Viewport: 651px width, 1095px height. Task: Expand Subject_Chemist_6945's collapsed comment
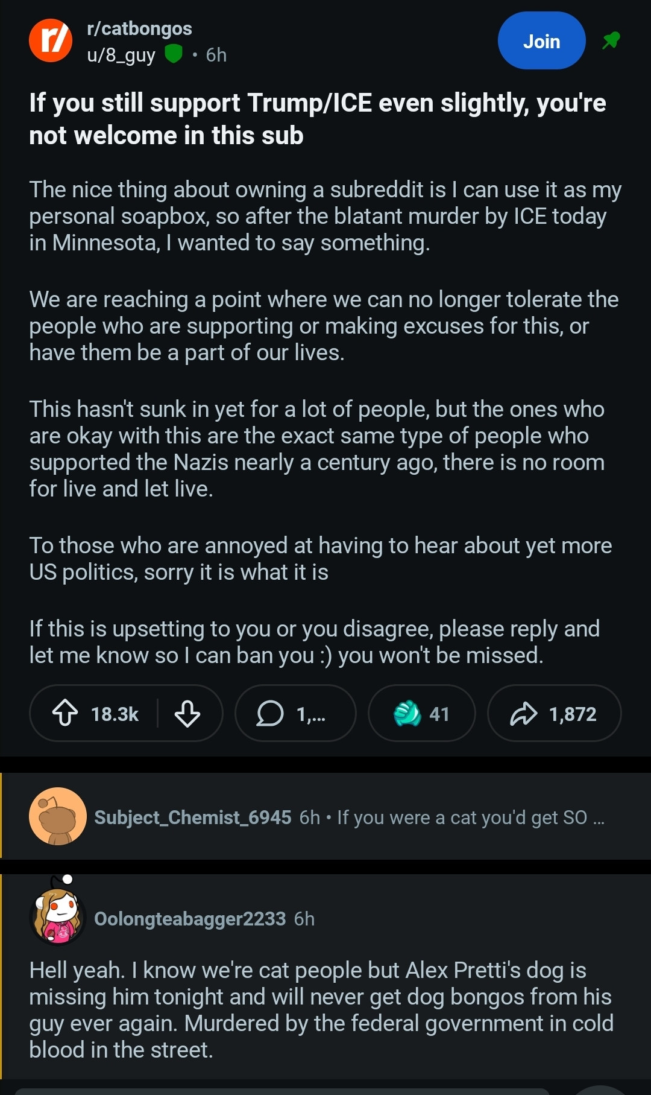click(x=470, y=817)
